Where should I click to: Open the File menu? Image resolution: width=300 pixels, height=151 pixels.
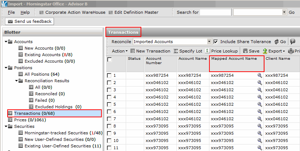click(11, 12)
